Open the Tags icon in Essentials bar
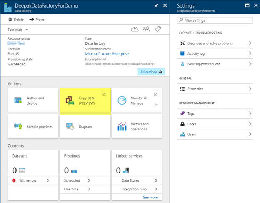Image resolution: width=260 pixels, height=203 pixels. point(158,29)
